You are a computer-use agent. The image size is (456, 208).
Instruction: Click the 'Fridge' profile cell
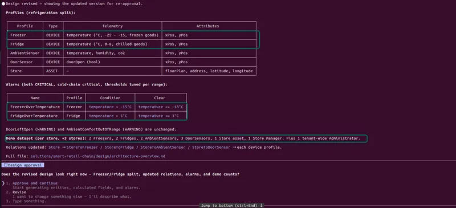coord(25,44)
